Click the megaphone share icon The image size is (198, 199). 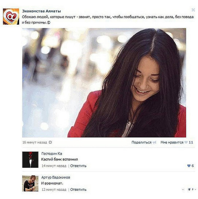pos(154,142)
